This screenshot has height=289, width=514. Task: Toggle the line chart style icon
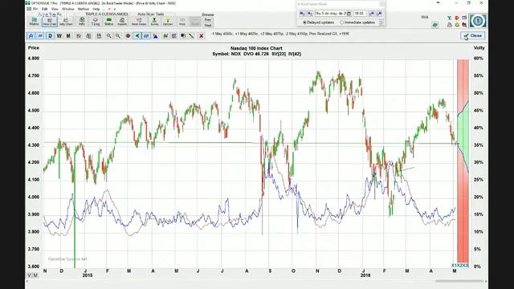click(40, 35)
